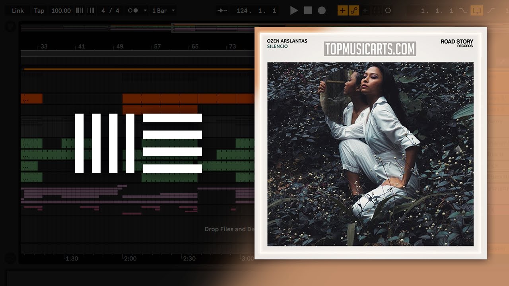Start playback with the Play button
This screenshot has width=509, height=286.
(x=294, y=11)
